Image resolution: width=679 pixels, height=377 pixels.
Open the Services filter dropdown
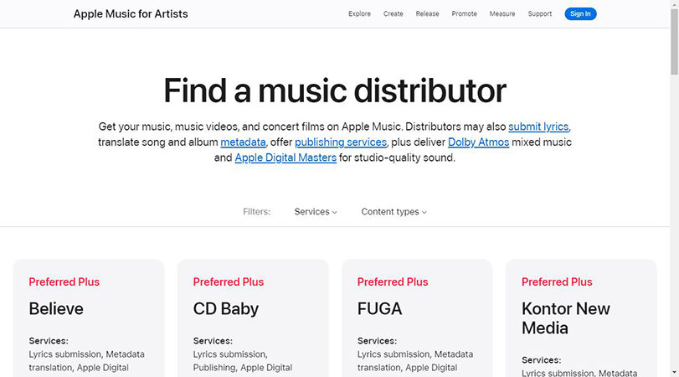[316, 212]
